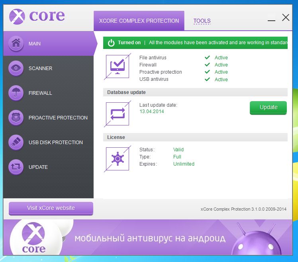Image resolution: width=298 pixels, height=262 pixels.
Task: Click Active status next to File antivirus
Action: tap(221, 58)
